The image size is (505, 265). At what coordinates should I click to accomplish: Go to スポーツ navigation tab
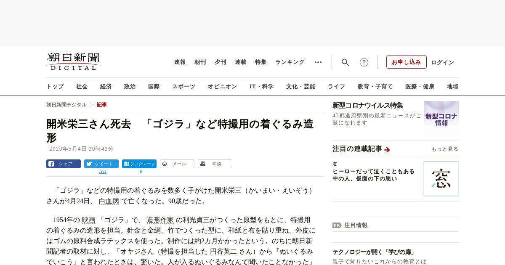tap(183, 87)
